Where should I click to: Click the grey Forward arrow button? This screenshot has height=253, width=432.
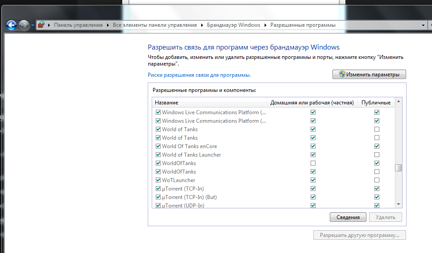coord(24,25)
